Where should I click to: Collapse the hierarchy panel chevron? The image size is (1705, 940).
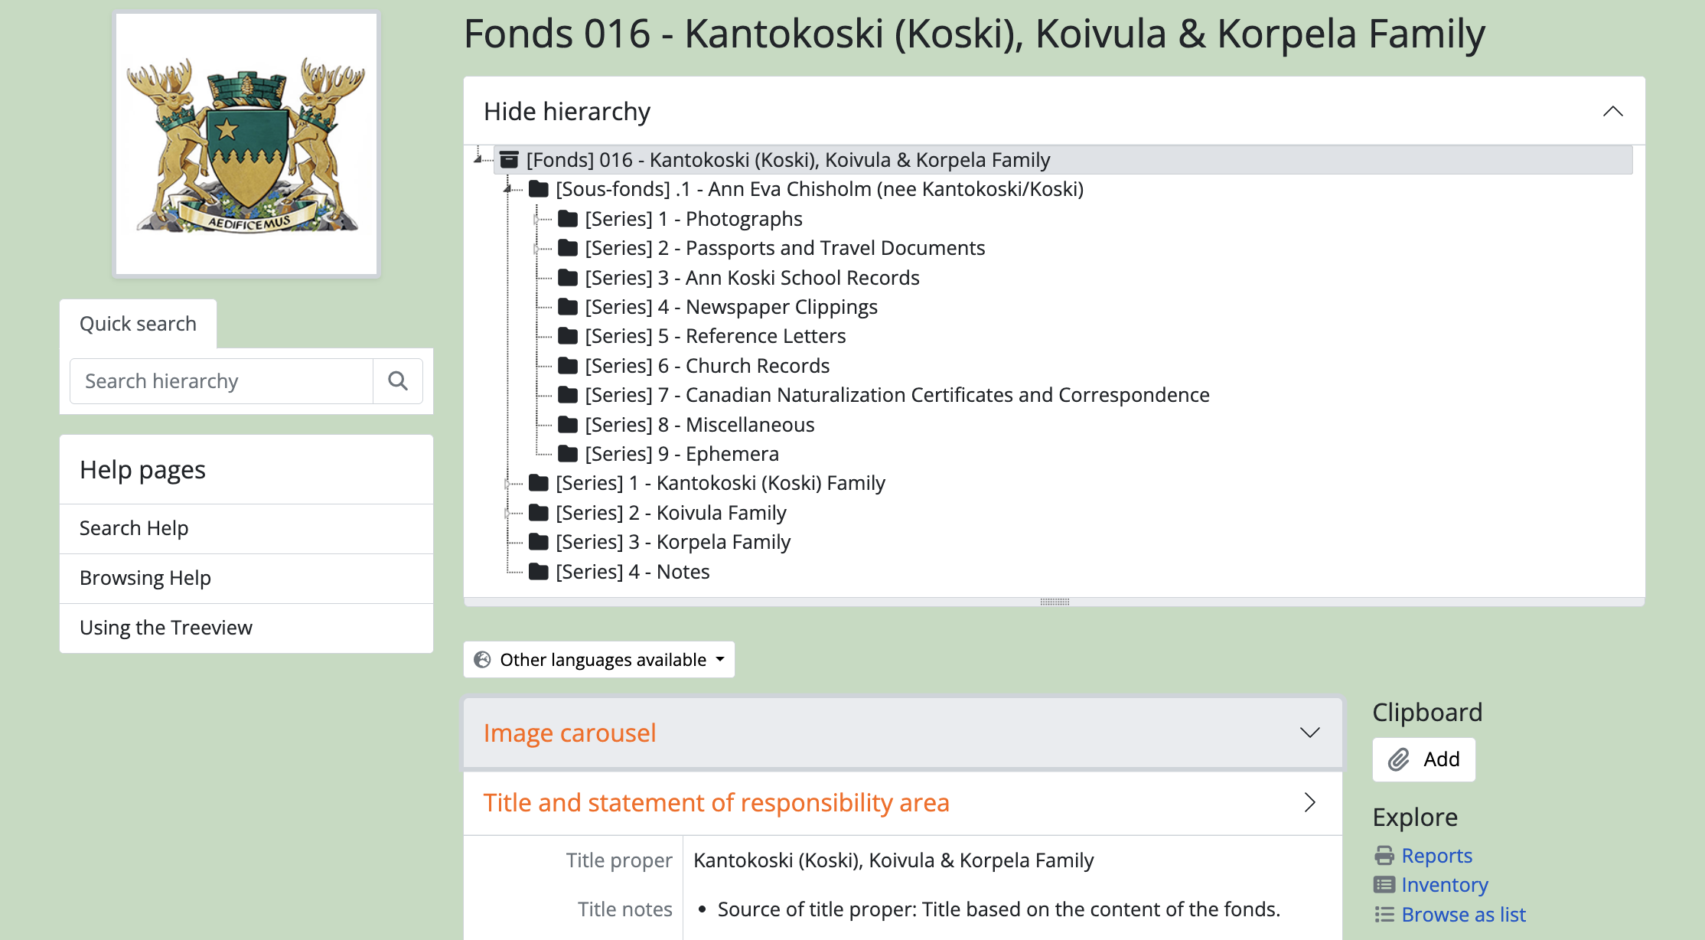pos(1612,112)
